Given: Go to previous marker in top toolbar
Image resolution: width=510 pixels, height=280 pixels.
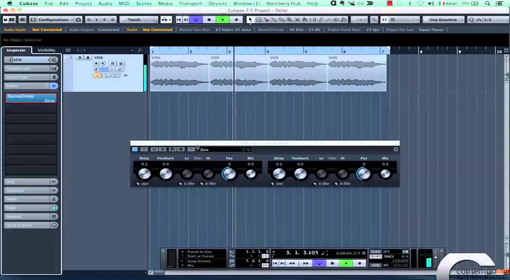Looking at the screenshot, I should pos(179,20).
